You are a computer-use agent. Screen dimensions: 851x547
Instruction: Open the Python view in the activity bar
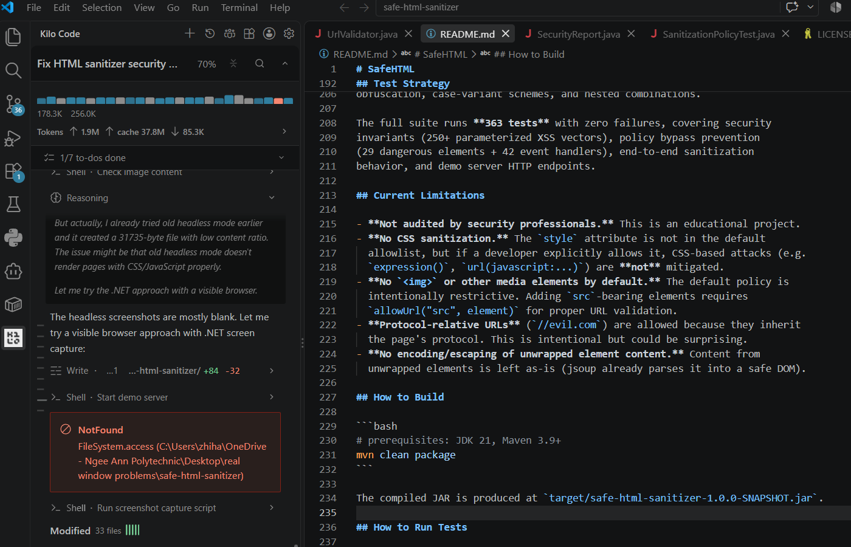[13, 238]
